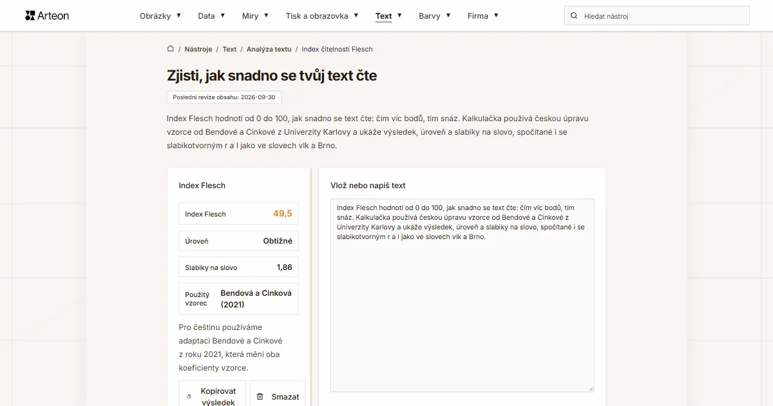Click the Index Flesch panel title
The image size is (773, 406).
click(x=202, y=186)
